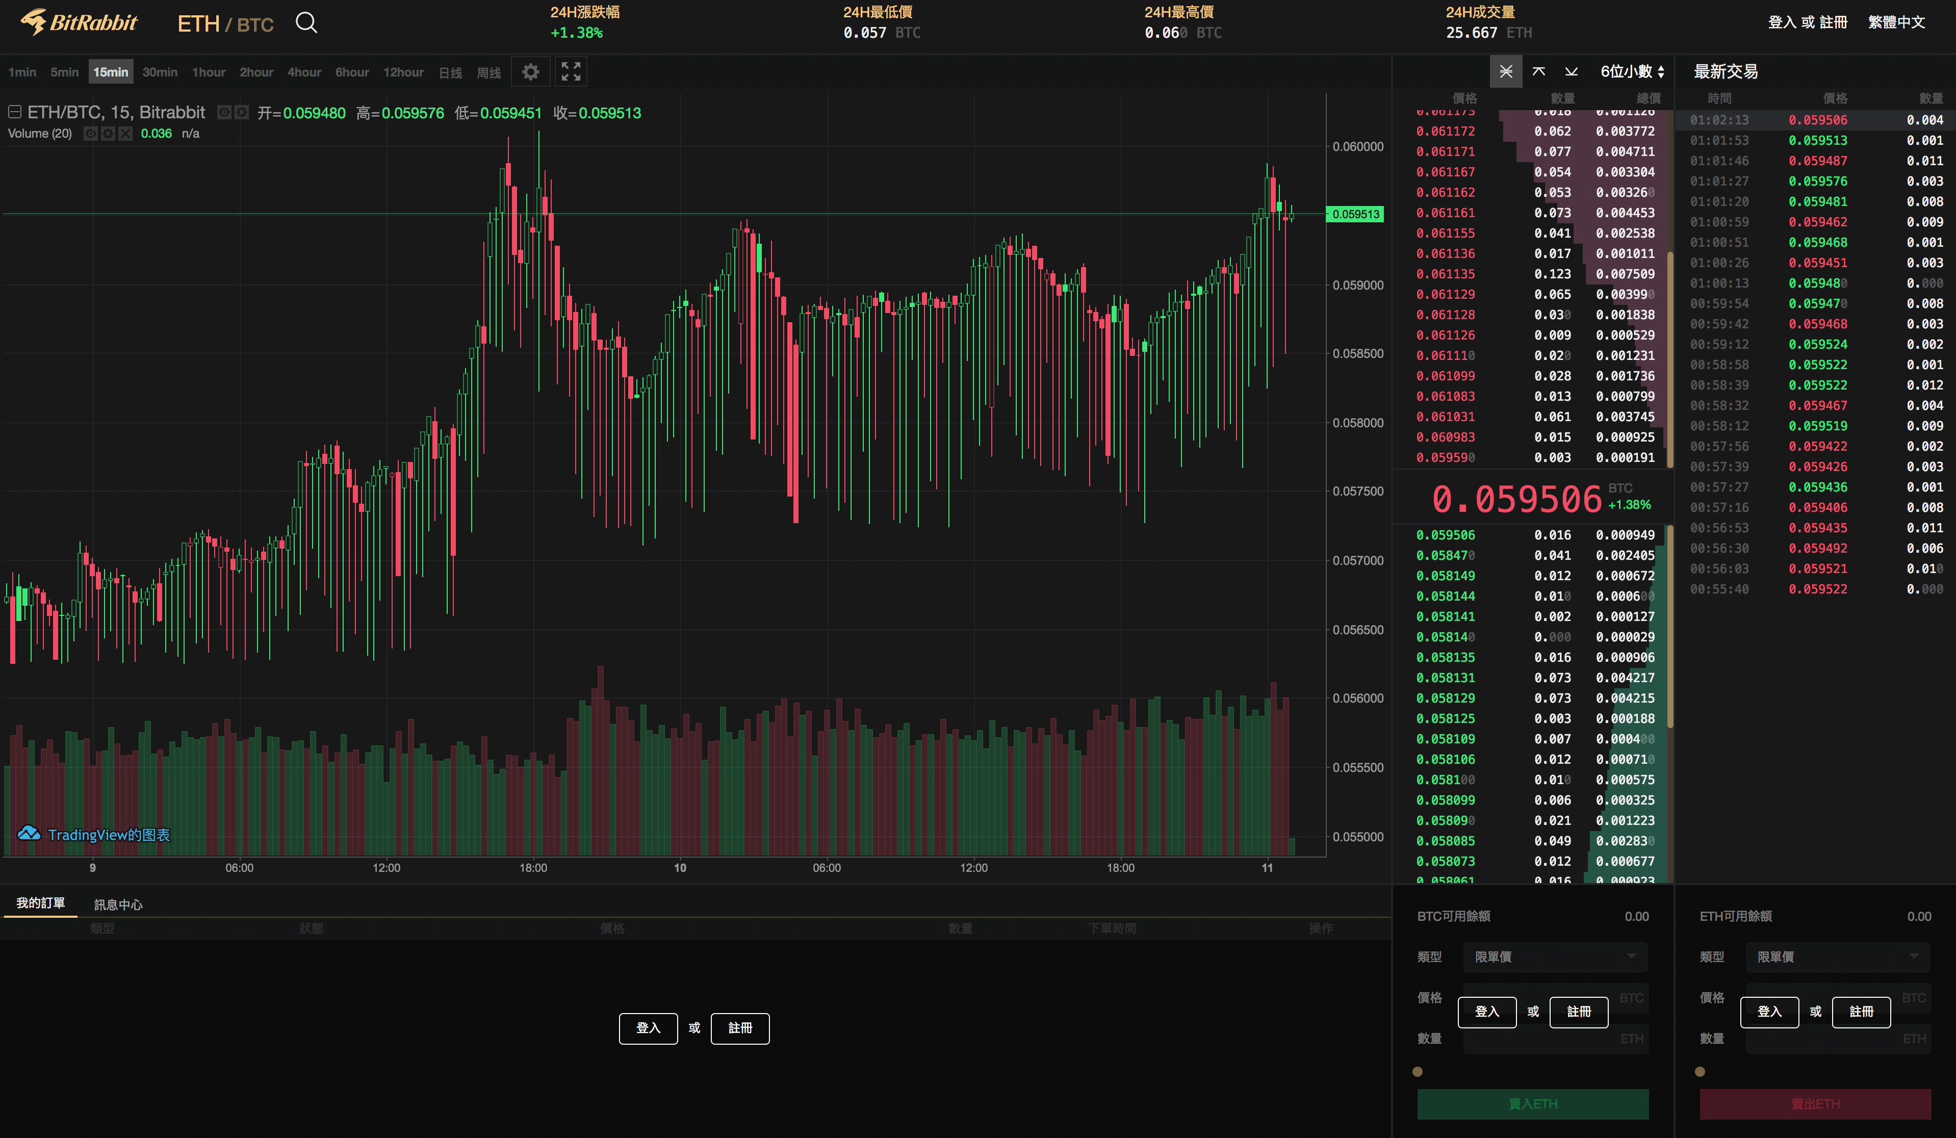
Task: Switch chart to 周线 weekly interval
Action: coord(489,73)
